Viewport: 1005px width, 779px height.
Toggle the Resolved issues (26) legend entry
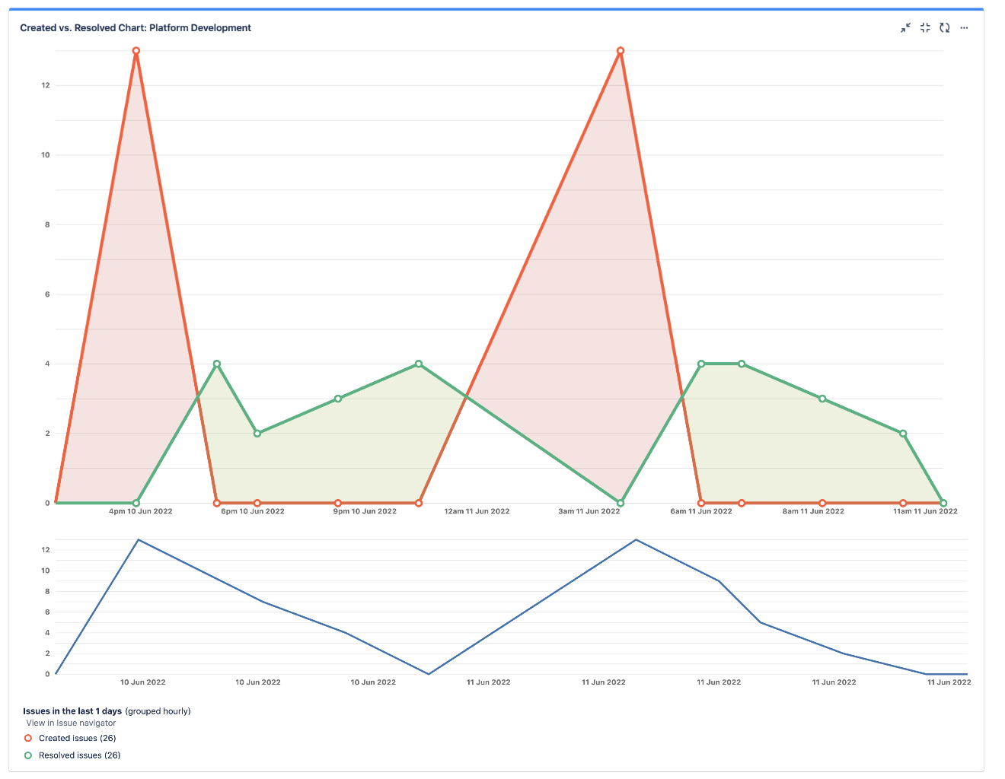pyautogui.click(x=77, y=755)
